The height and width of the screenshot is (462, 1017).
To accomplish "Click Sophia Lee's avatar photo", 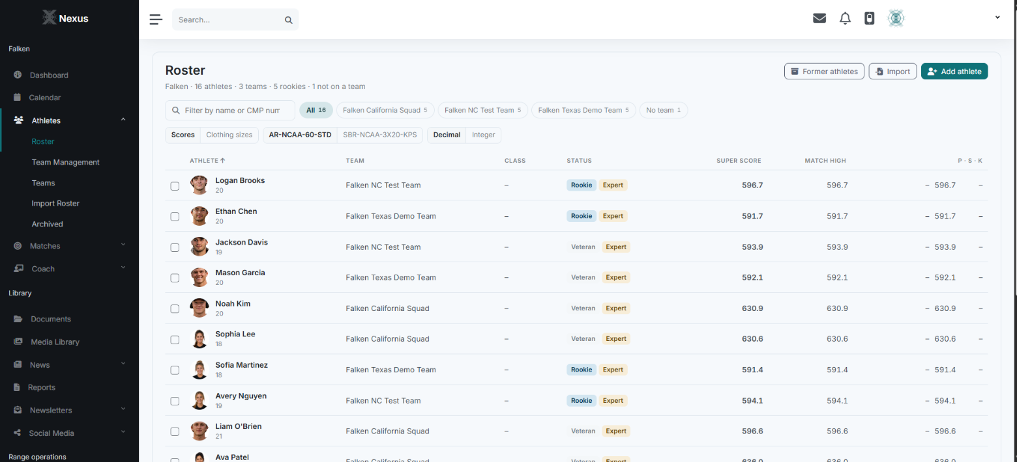I will tap(199, 338).
